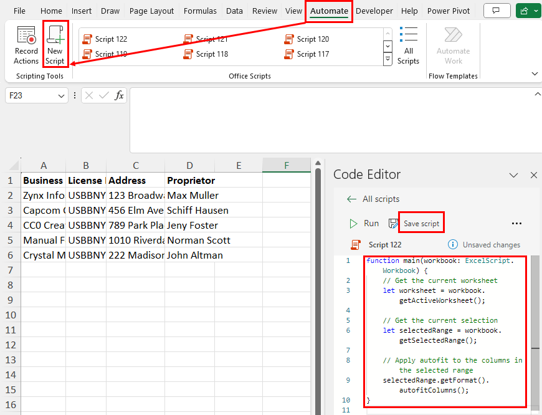Open the Review tab
Image resolution: width=542 pixels, height=415 pixels.
click(264, 11)
